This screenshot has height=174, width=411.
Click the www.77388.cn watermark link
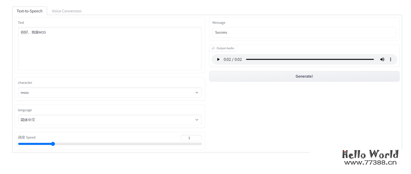tap(370, 163)
